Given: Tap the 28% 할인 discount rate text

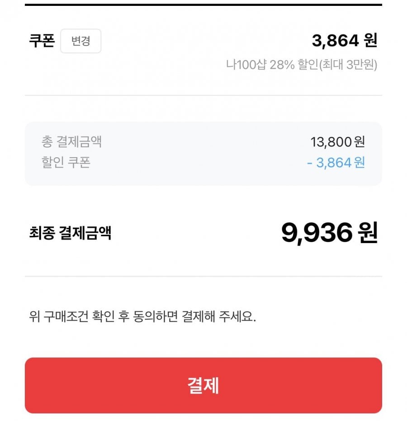Looking at the screenshot, I should (x=294, y=65).
